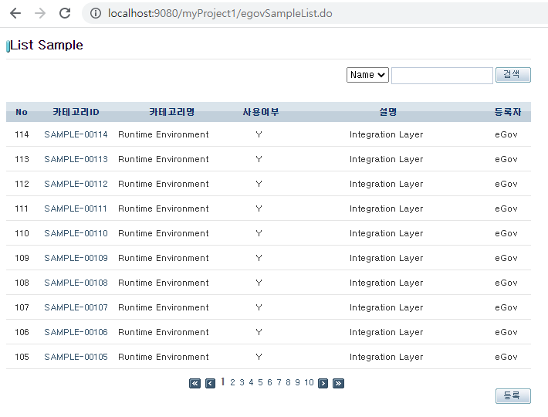Click row number 114 cell
The width and height of the screenshot is (548, 417).
tap(22, 134)
